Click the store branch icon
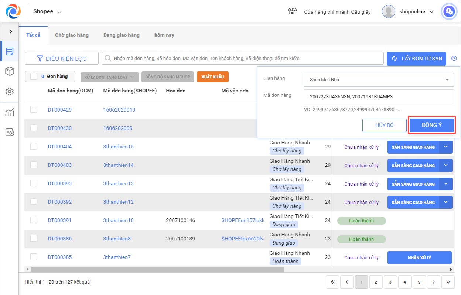 point(292,11)
